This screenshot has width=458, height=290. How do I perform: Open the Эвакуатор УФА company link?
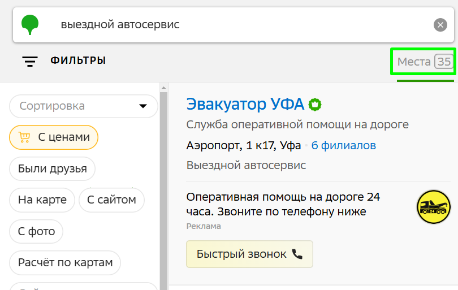(x=245, y=104)
